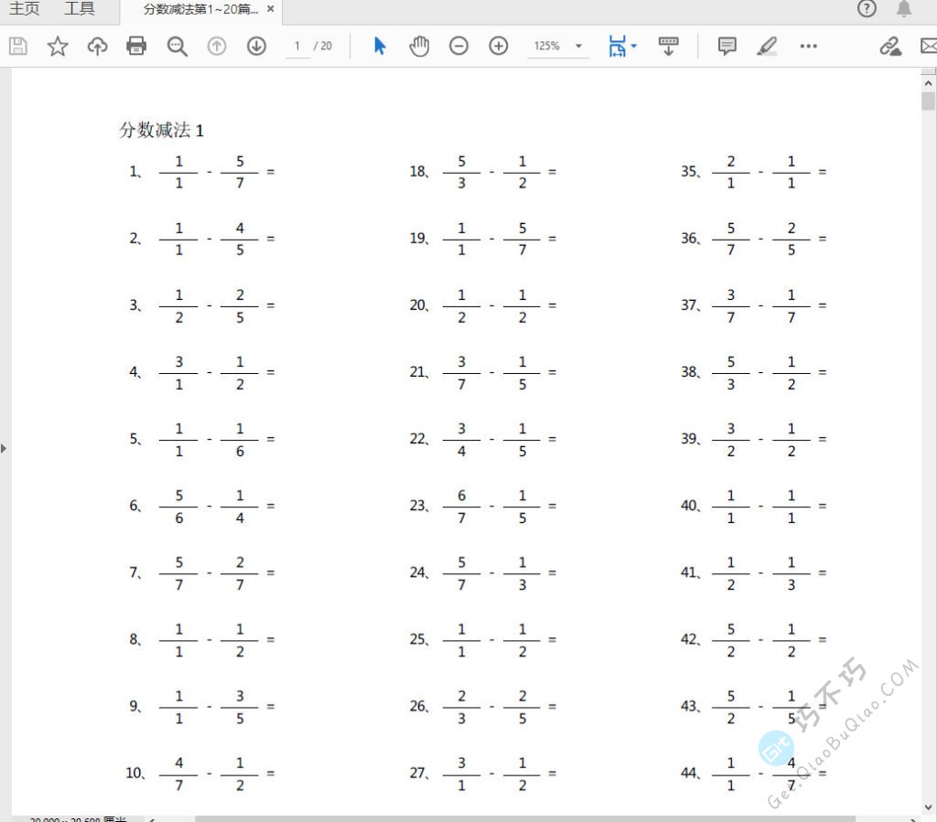The height and width of the screenshot is (822, 937).
Task: Zoom out with the minus button
Action: [x=459, y=47]
